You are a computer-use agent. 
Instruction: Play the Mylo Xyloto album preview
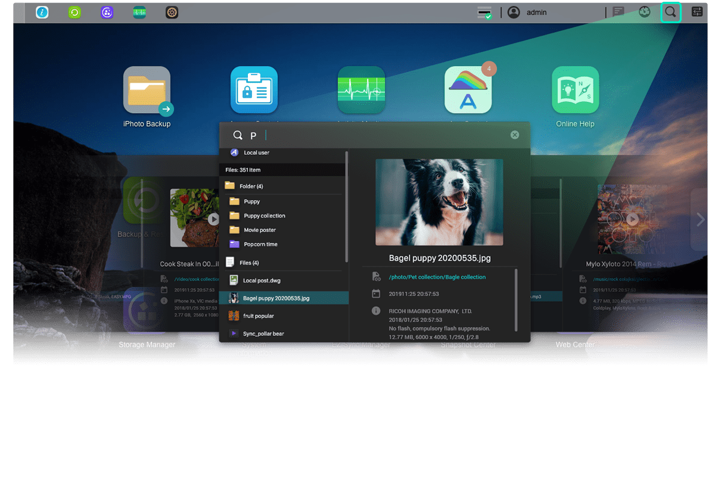coord(632,220)
